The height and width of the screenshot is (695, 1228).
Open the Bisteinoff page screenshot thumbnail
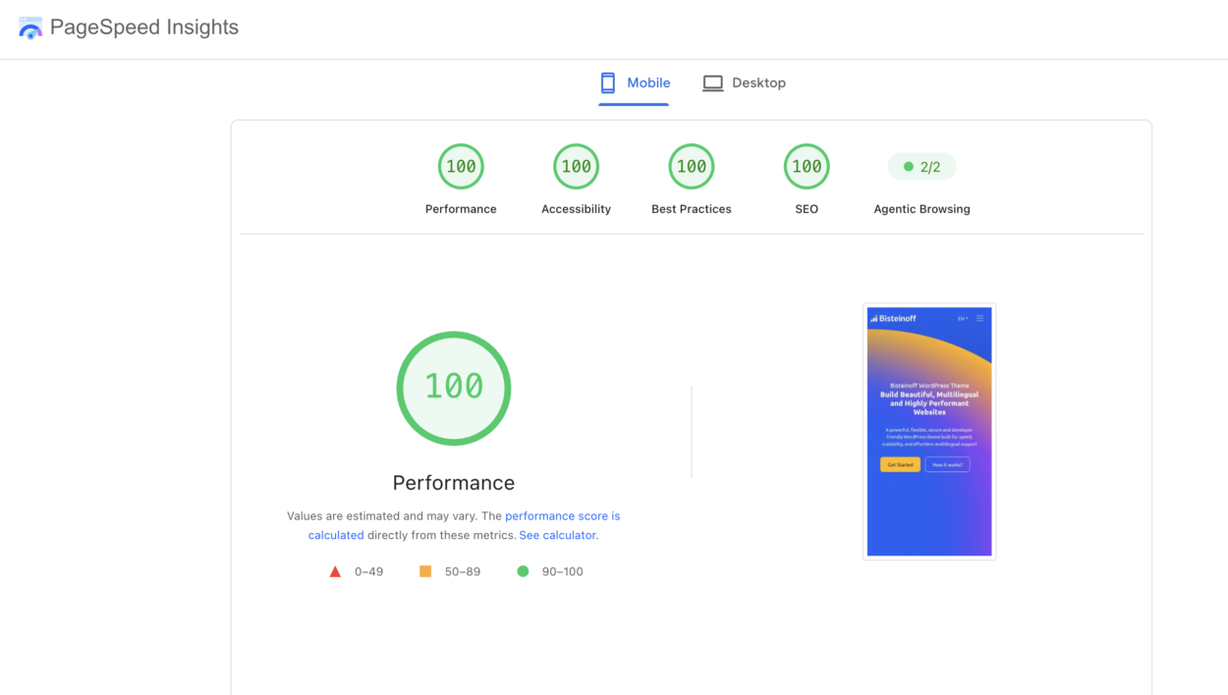pyautogui.click(x=929, y=432)
